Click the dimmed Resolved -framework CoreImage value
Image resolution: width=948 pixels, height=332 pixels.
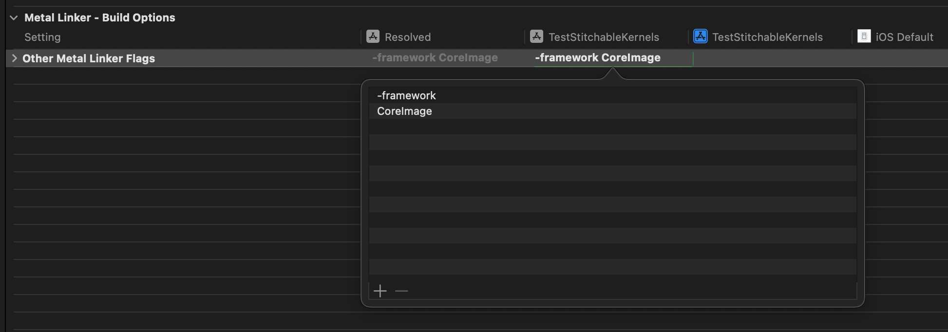coord(435,57)
